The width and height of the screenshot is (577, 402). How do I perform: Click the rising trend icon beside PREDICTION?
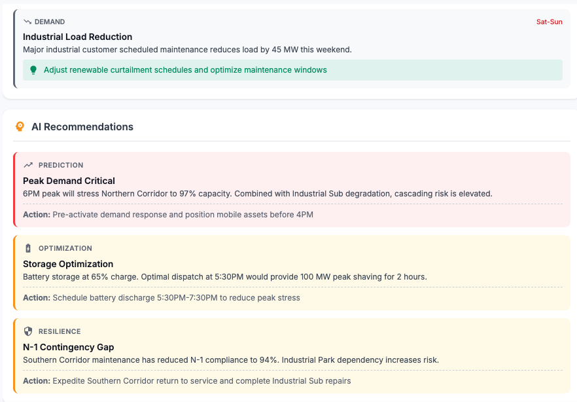point(28,165)
